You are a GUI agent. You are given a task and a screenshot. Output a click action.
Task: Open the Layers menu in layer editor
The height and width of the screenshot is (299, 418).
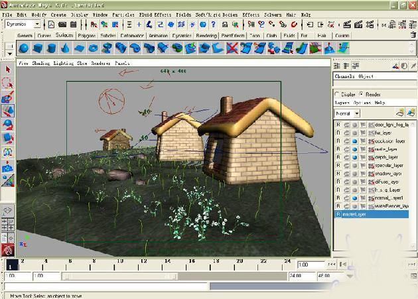point(342,103)
